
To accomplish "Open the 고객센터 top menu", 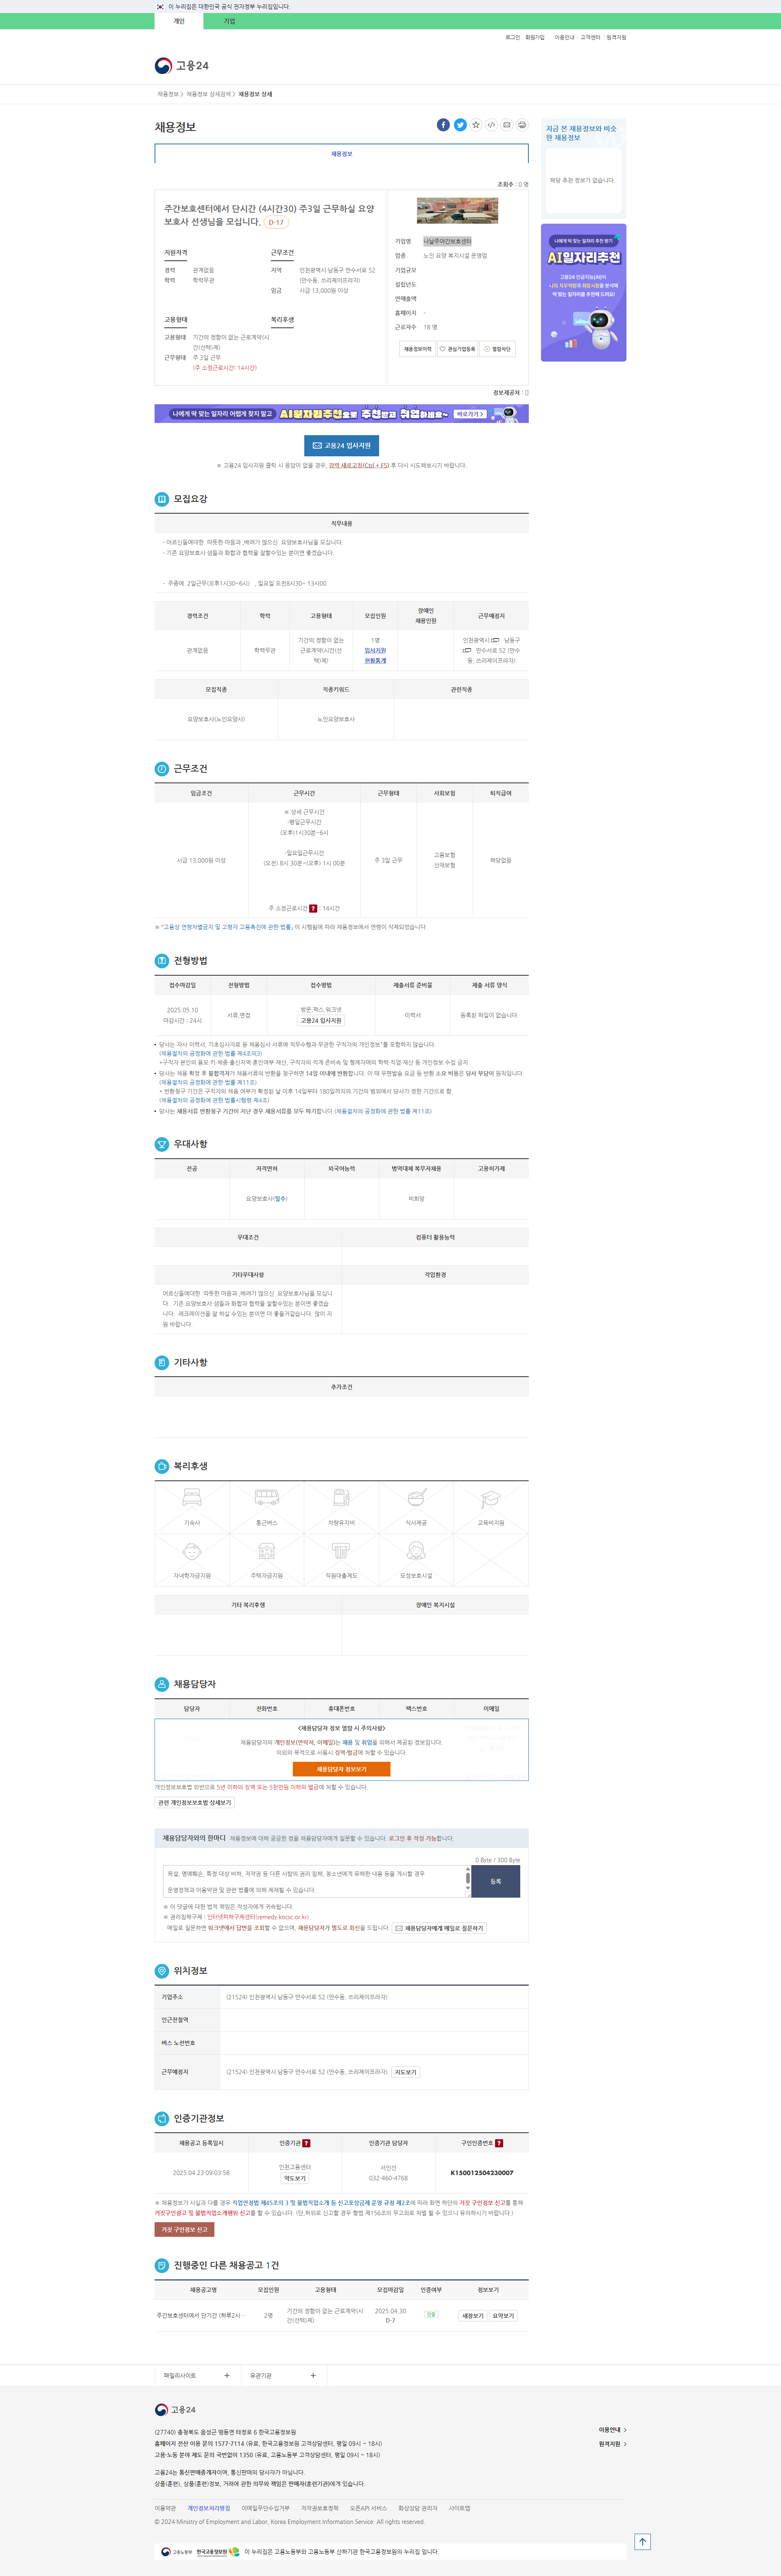I will 590,37.
